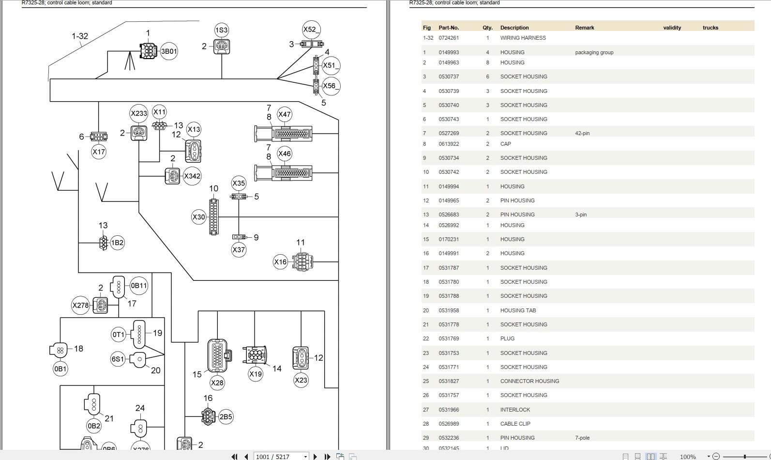Click the previous view navigation icon
Viewport: 771px width, 460px height.
(340, 456)
